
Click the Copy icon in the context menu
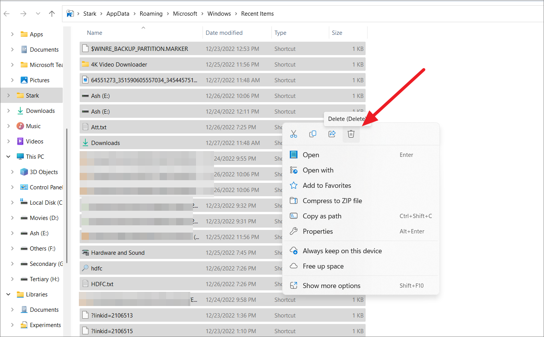pyautogui.click(x=313, y=134)
